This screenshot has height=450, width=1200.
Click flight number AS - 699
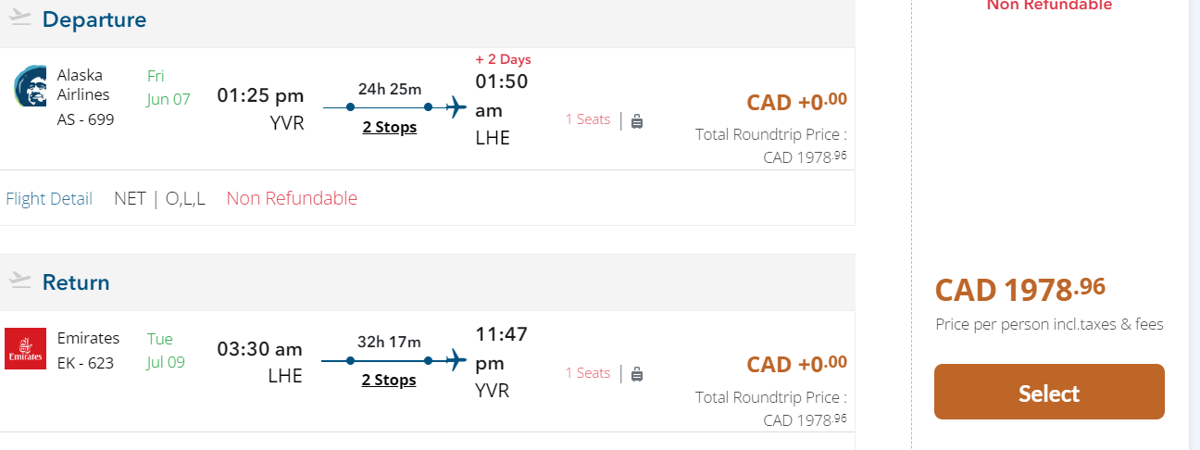pos(85,119)
